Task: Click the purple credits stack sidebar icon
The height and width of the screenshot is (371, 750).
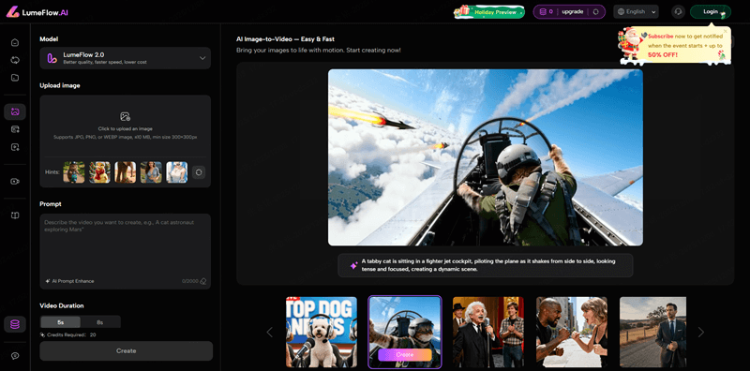Action: (x=15, y=324)
